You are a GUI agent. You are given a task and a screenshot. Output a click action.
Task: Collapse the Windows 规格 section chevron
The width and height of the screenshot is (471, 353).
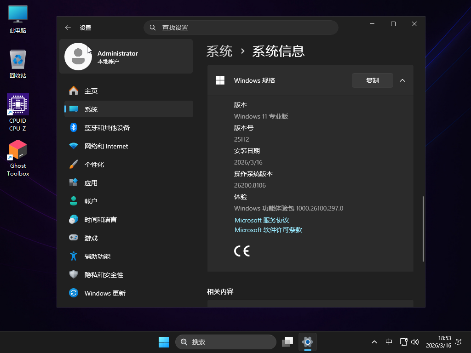point(402,80)
